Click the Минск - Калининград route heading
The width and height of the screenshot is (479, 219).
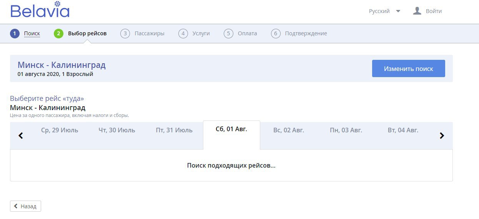point(62,65)
